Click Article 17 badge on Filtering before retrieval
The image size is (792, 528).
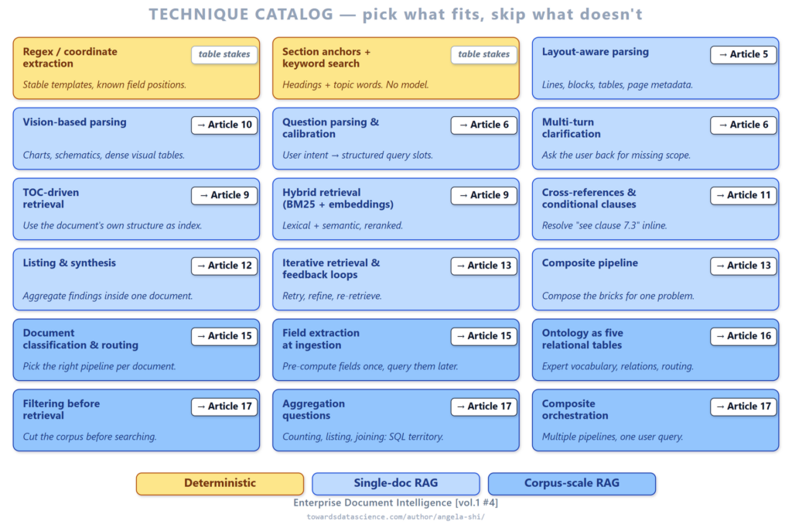click(224, 406)
